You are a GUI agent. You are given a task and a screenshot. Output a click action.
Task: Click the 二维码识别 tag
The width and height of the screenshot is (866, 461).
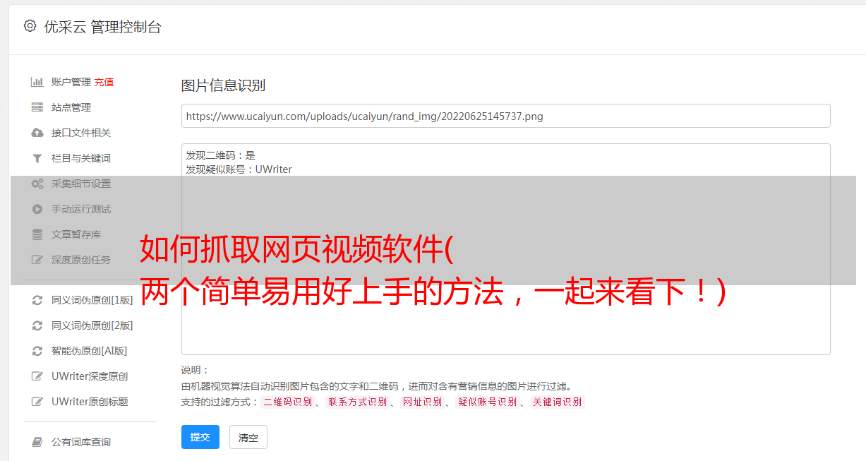[288, 402]
